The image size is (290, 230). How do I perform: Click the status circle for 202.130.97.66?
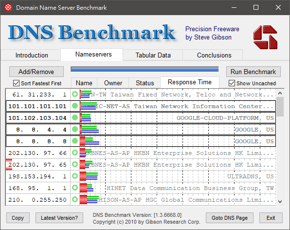75,153
